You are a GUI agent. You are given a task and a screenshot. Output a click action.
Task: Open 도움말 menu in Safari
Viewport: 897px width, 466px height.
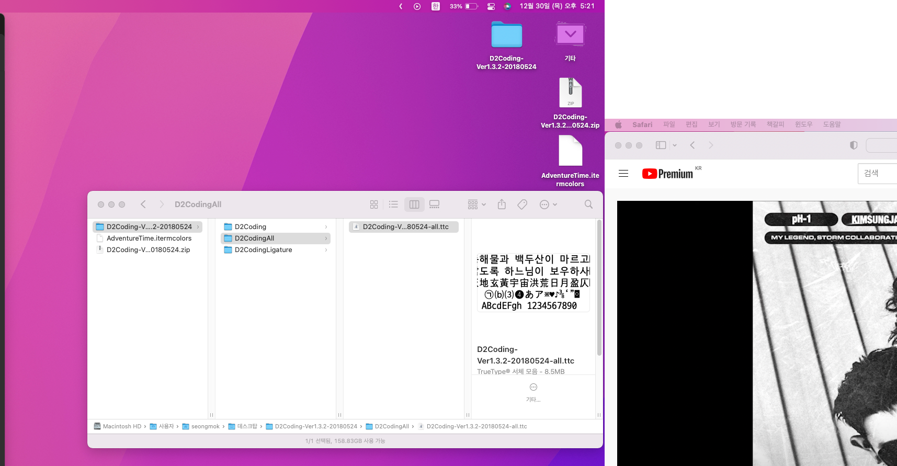[832, 124]
